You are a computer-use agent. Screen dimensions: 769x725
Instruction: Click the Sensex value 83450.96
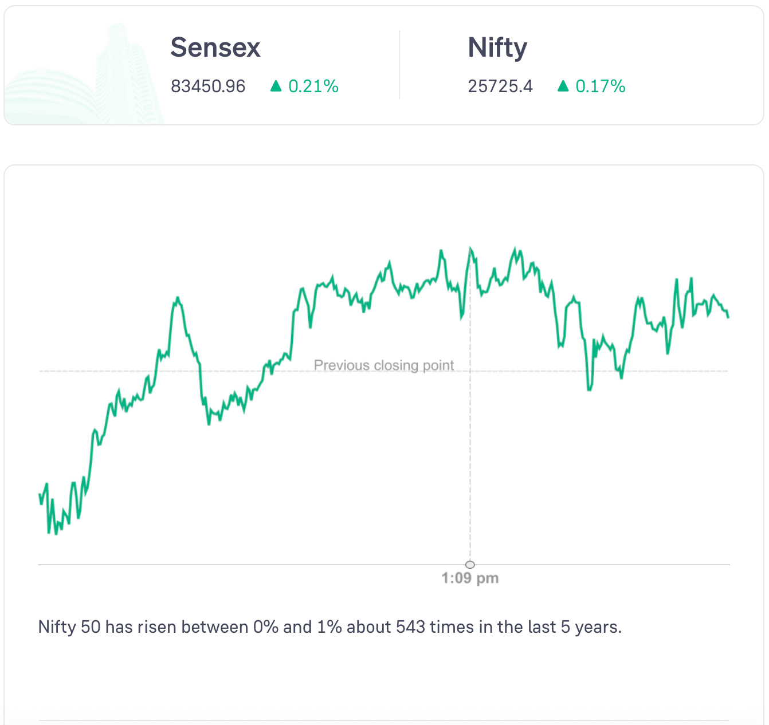click(208, 86)
